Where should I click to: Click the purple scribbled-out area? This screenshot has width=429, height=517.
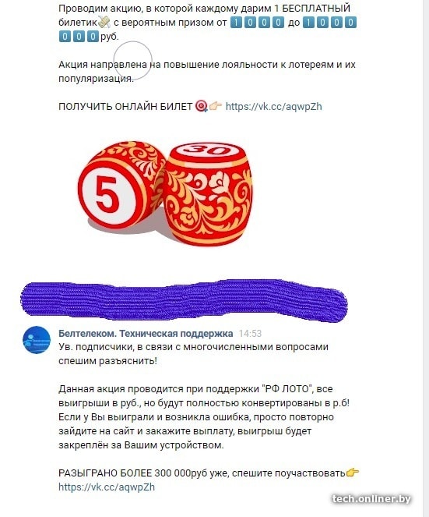tap(184, 300)
